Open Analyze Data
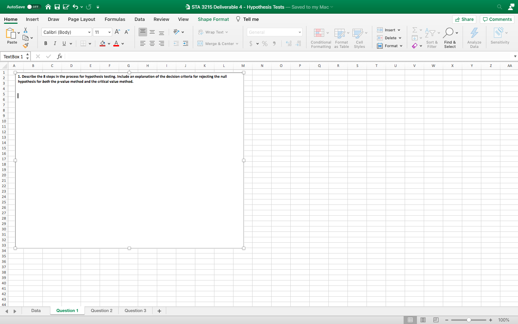Image resolution: width=518 pixels, height=324 pixels. click(474, 38)
